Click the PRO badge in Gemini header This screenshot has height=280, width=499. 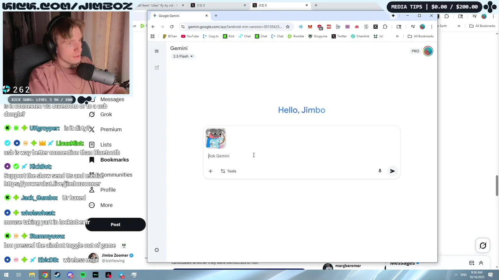coord(416,51)
